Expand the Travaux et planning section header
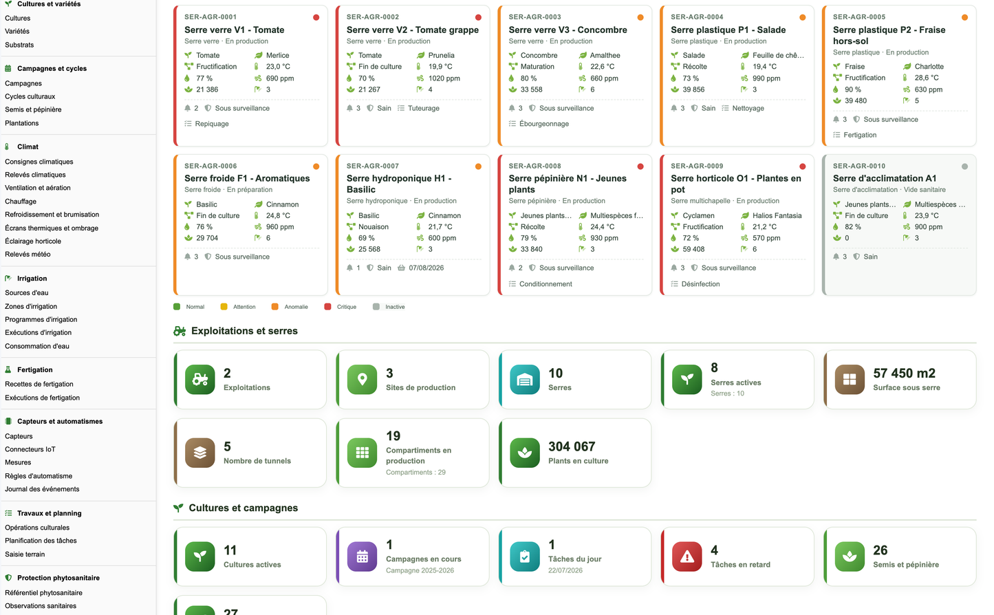994x615 pixels. click(x=49, y=513)
